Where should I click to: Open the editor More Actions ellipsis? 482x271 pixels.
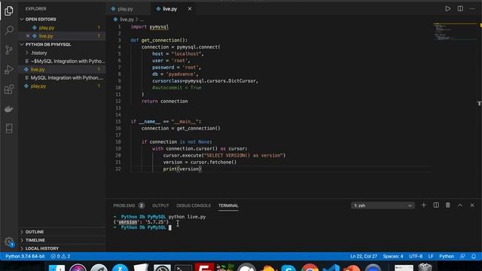coord(472,8)
